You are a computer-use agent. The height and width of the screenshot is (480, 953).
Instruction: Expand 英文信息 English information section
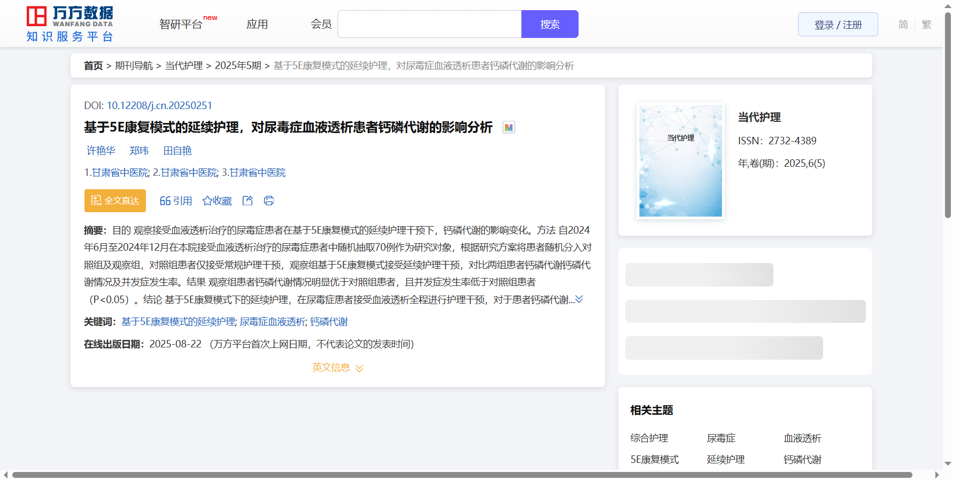pos(337,368)
